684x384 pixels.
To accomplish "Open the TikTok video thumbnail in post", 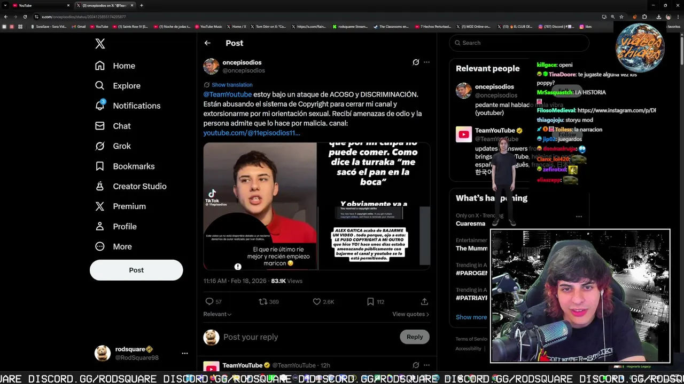I will point(260,206).
